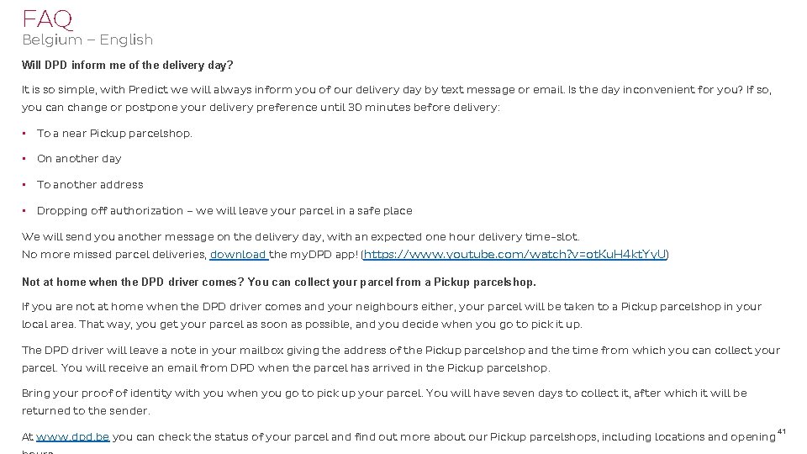Image resolution: width=807 pixels, height=454 pixels.
Task: Click the page number 41
Action: (781, 431)
